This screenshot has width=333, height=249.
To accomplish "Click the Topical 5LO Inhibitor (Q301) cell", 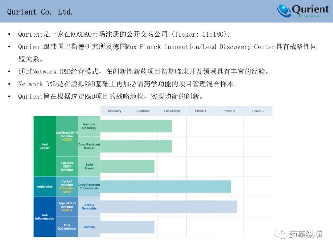I will click(67, 207).
